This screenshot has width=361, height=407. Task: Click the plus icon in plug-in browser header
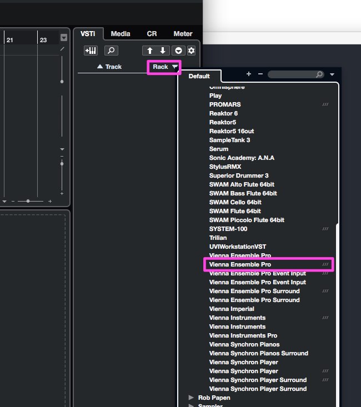pyautogui.click(x=249, y=74)
